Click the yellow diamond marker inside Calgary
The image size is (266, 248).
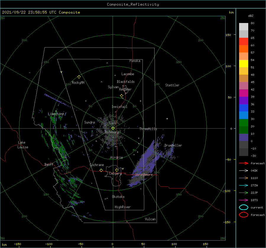[117, 170]
